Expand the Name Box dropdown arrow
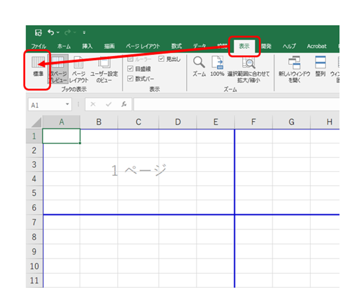 click(x=68, y=105)
